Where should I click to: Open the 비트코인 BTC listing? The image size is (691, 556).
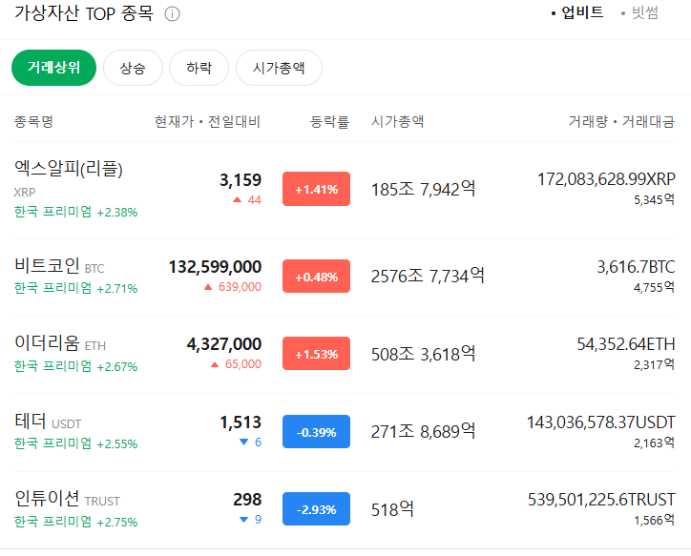click(47, 266)
